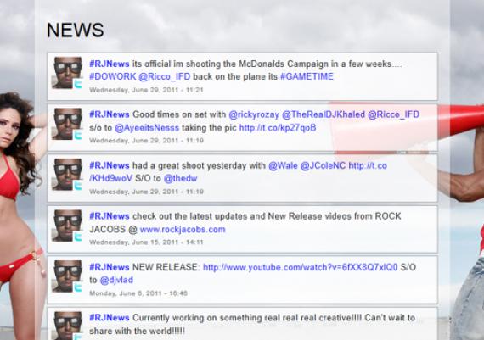
Task: Follow the http://t.co/kp27qoB picture link
Action: pos(278,128)
